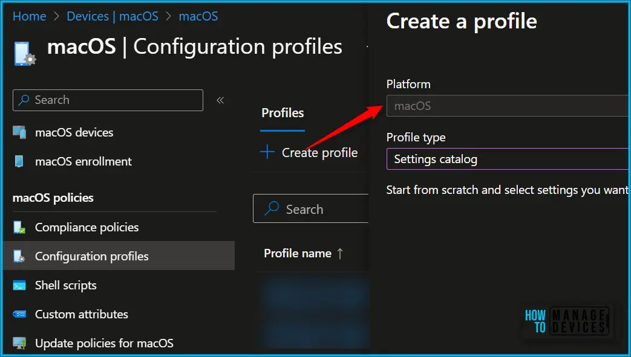Open macOS devices menu item

click(74, 132)
